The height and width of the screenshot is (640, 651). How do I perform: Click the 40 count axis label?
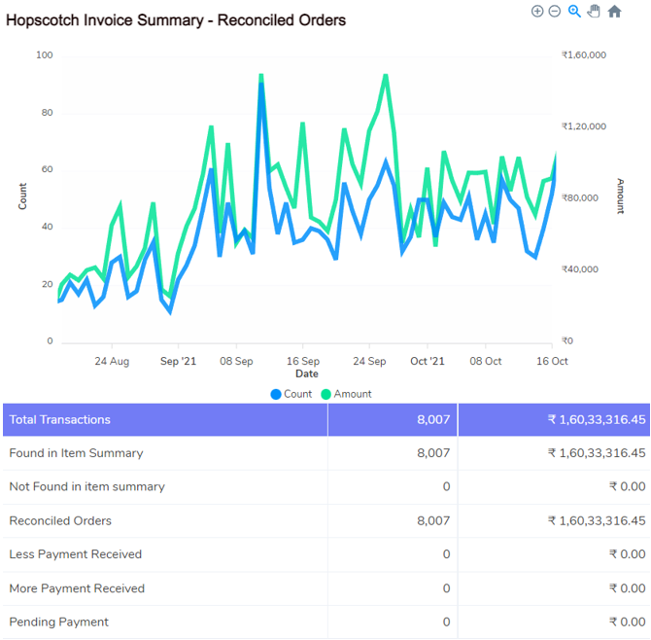(x=47, y=227)
